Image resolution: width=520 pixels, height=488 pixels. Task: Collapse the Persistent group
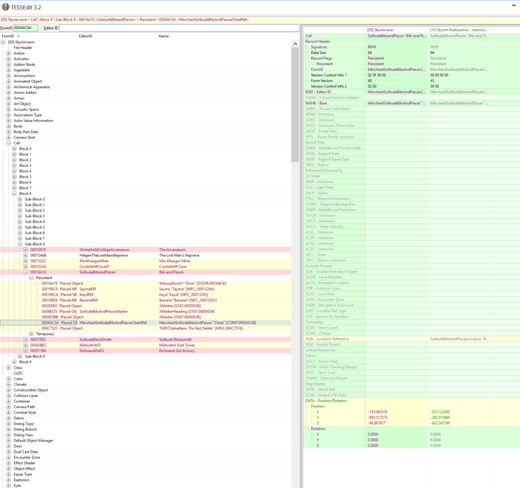point(31,278)
